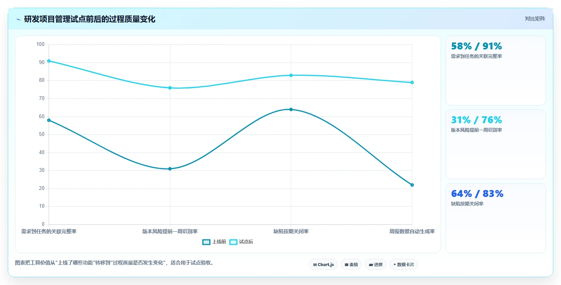Click the 试点后 data point at 79
The height and width of the screenshot is (285, 561).
412,83
